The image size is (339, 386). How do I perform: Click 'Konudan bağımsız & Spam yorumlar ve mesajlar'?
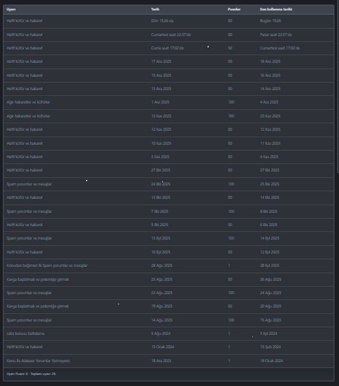169,266
